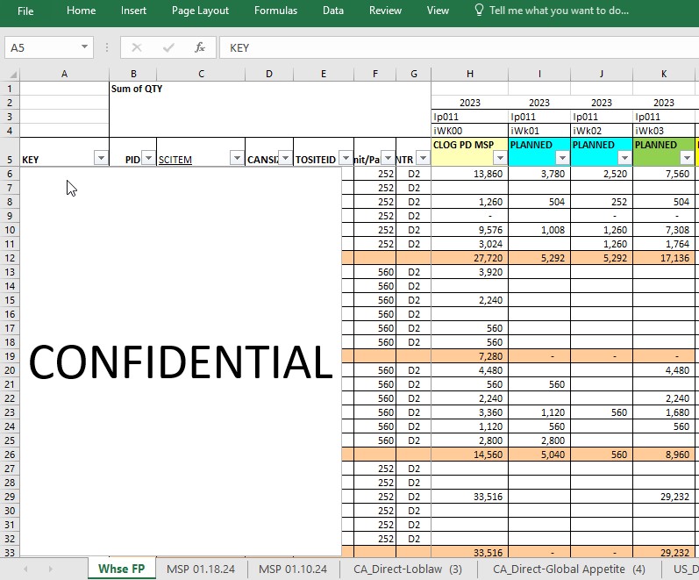
Task: Open the Page Layout ribbon tab
Action: [200, 11]
